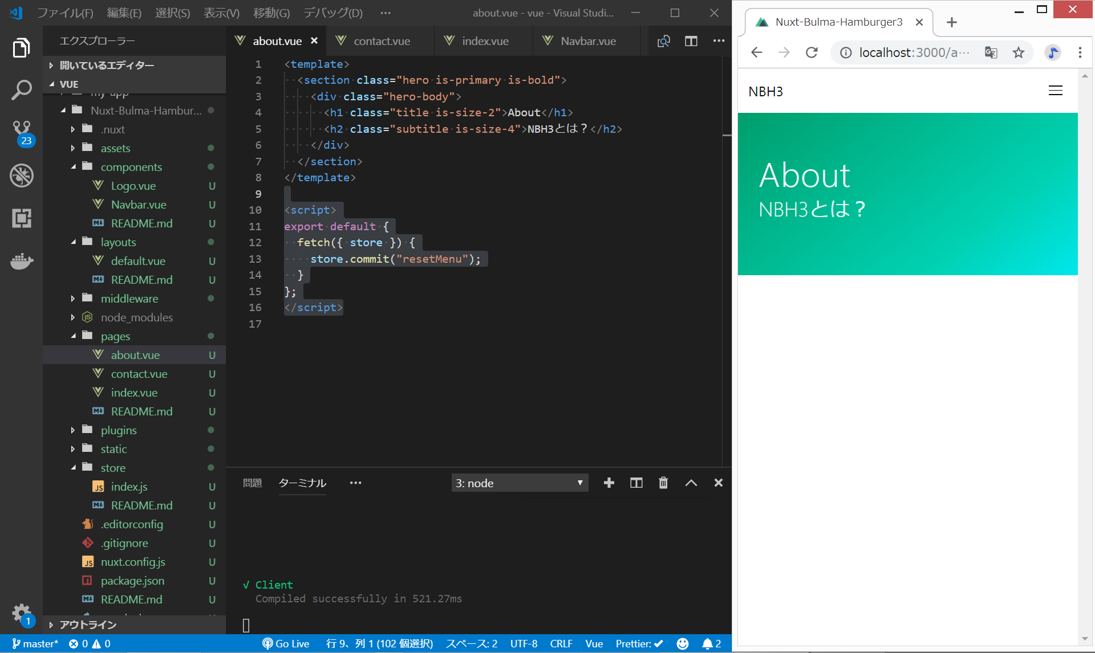Click the feedback smiley in status bar
This screenshot has height=653, width=1095.
(x=682, y=644)
